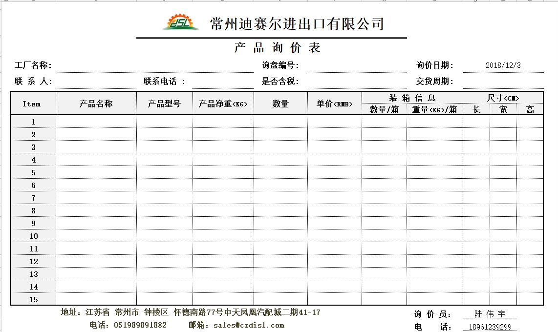The image size is (558, 332).
Task: Click item number 15 cell
Action: pyautogui.click(x=33, y=299)
